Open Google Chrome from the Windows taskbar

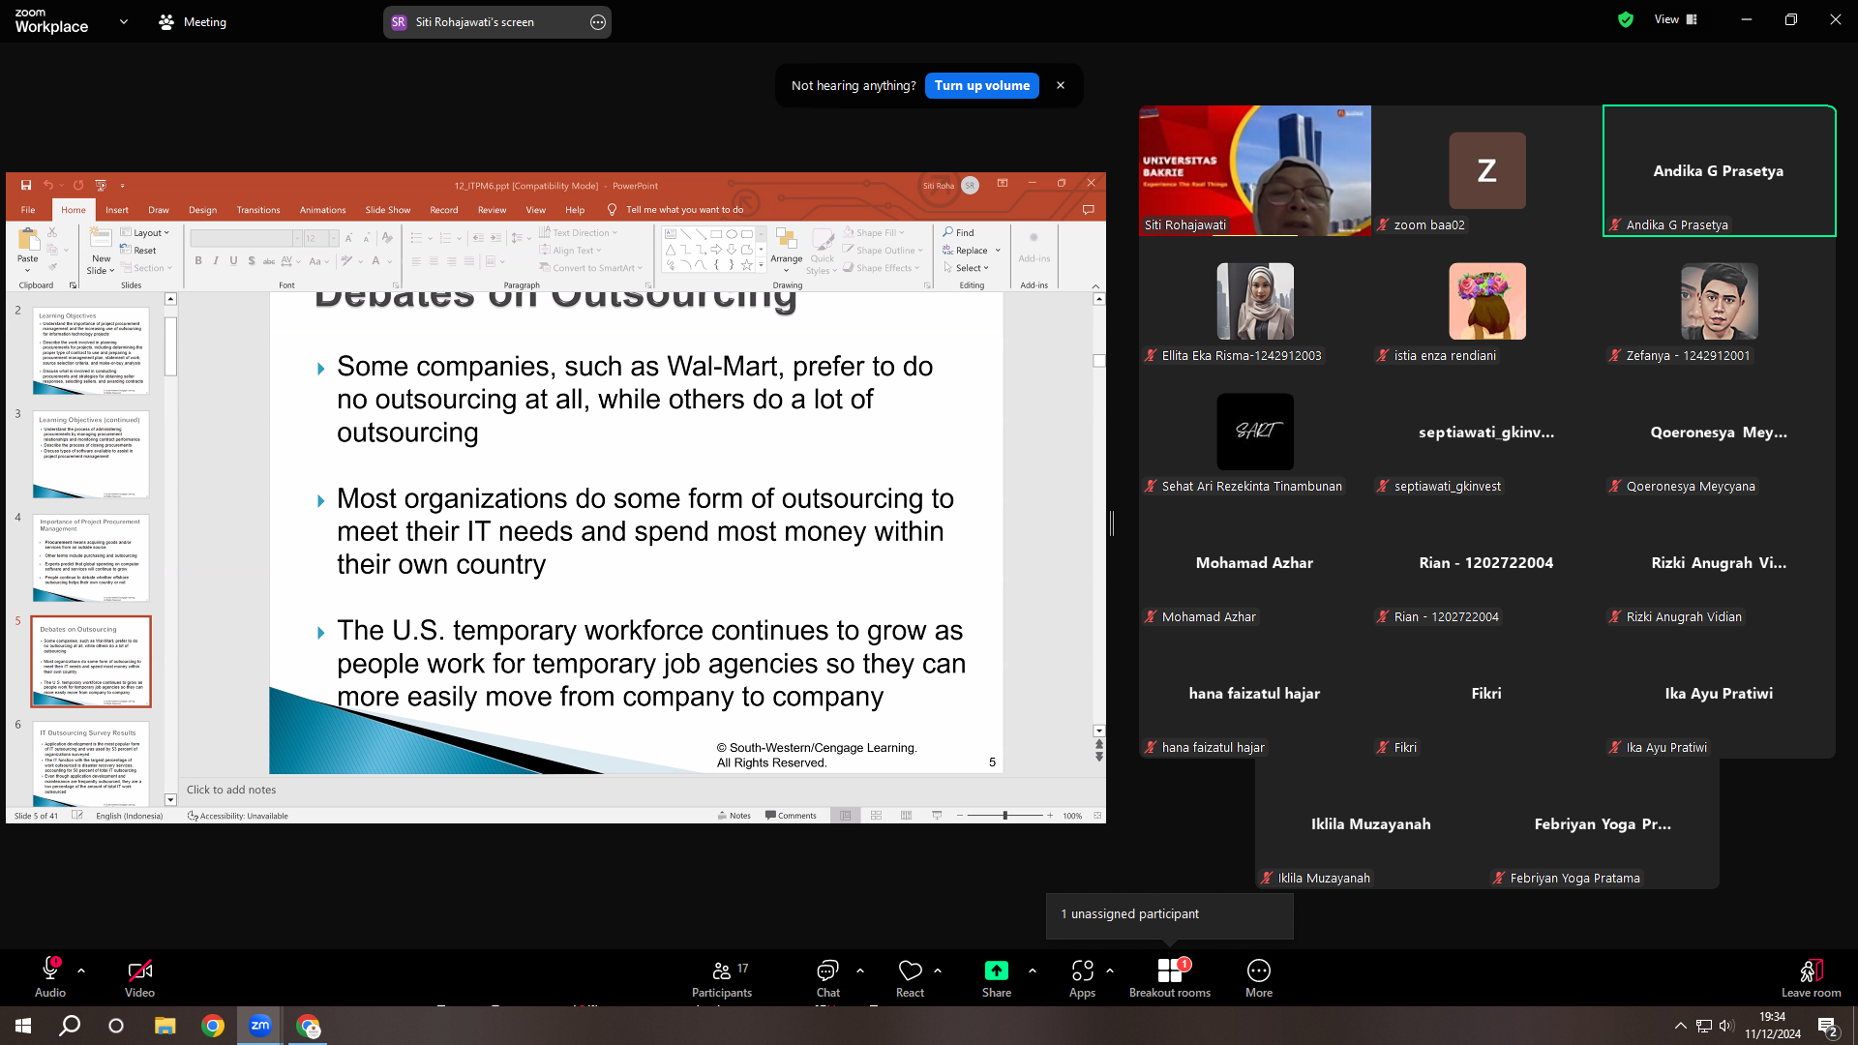(212, 1026)
